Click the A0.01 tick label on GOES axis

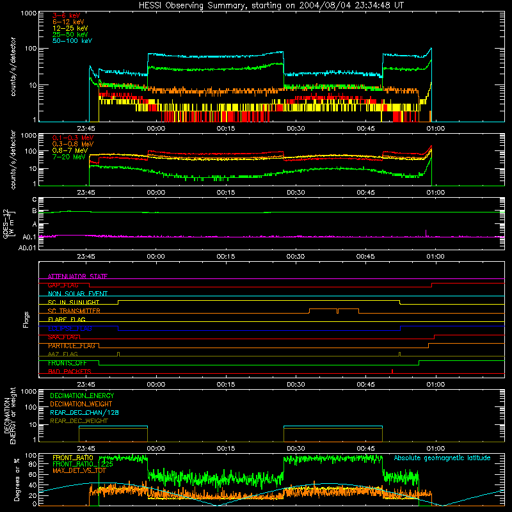[x=27, y=248]
